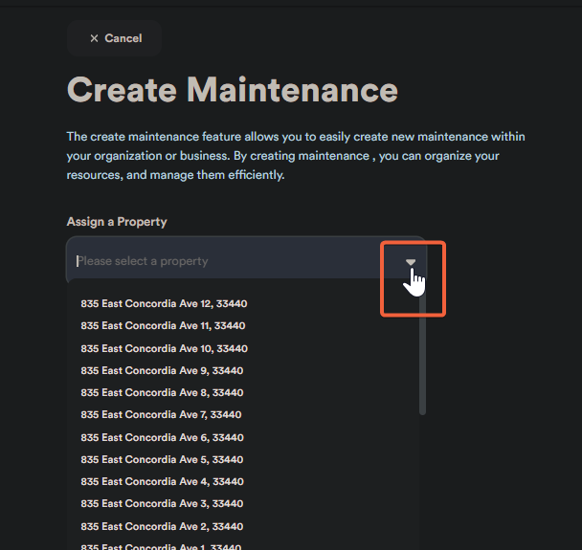
Task: Pick 835 East Concordia Ave 6
Action: click(162, 437)
